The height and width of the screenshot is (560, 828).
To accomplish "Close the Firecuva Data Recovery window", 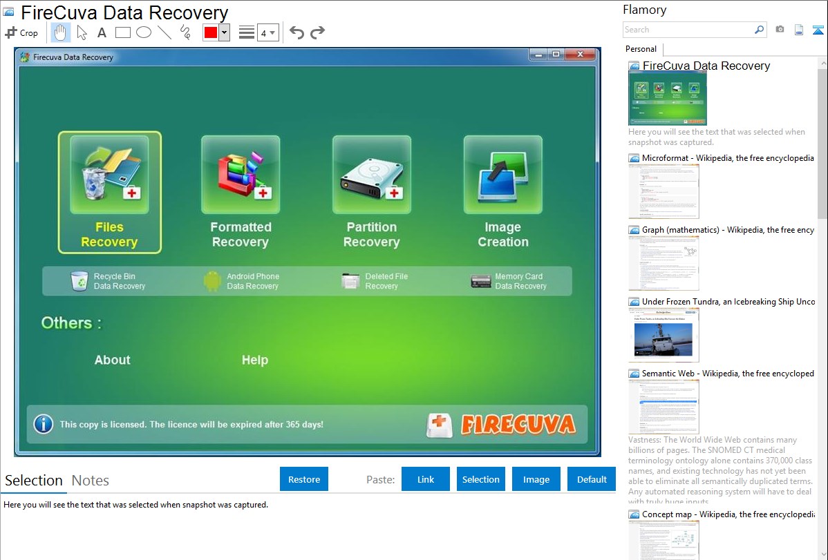I will (581, 55).
